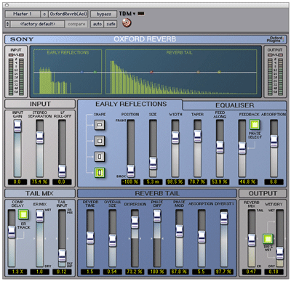Click the ER Mix slider handle

tap(40, 216)
